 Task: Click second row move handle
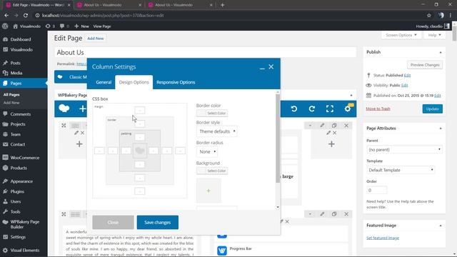(64, 214)
